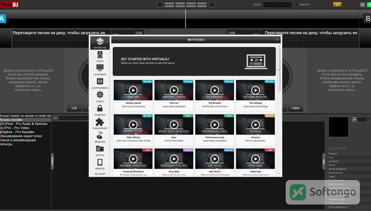Viewport: 371px width, 211px height.
Task: Open VJ'Pro - Pro Video
Action: [x=15, y=128]
